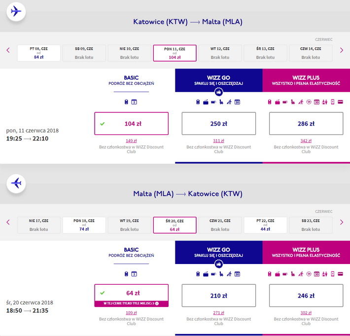350x336 pixels.
Task: Choose the PT 22 CZE return date
Action: (x=265, y=225)
